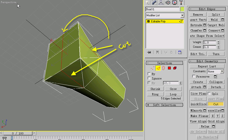Click the Weight value input field
Image resolution: width=228 pixels, height=140 pixels.
pyautogui.click(x=210, y=42)
